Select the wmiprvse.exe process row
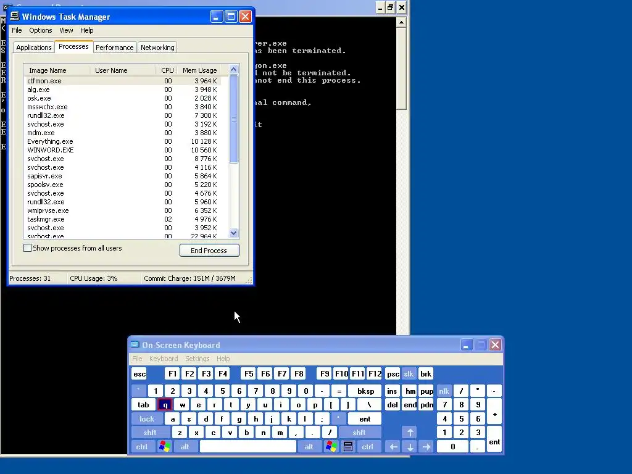Image resolution: width=632 pixels, height=474 pixels. [x=122, y=210]
